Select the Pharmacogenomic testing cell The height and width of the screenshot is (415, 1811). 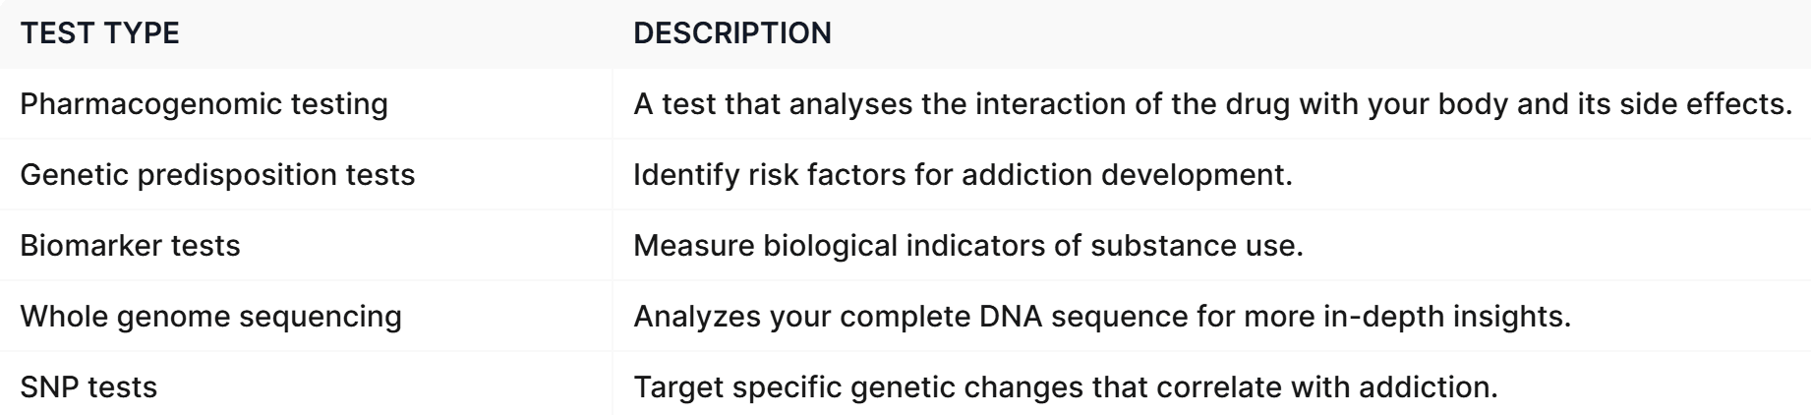click(x=204, y=104)
